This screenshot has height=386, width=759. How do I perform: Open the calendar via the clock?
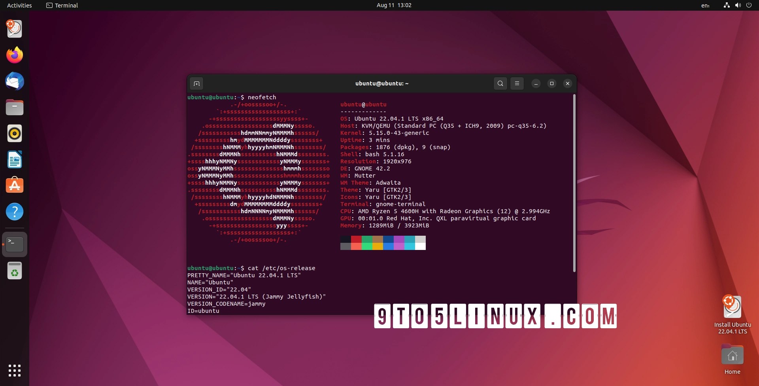point(394,5)
